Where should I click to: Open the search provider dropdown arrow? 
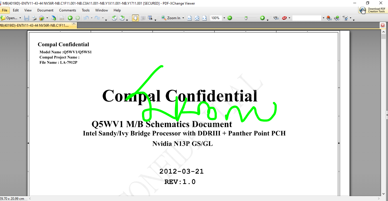click(x=290, y=18)
